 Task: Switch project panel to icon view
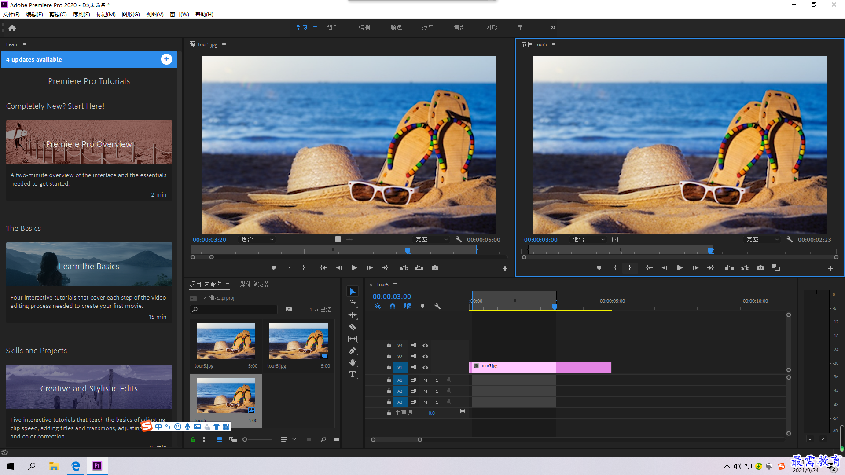[x=219, y=439]
